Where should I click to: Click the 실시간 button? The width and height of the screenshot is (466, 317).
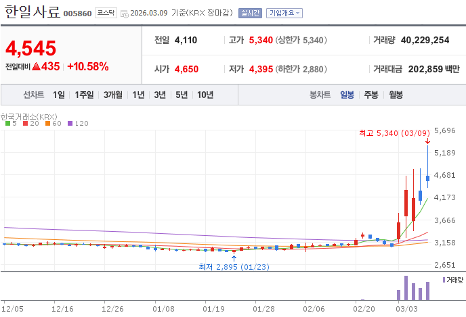[250, 13]
